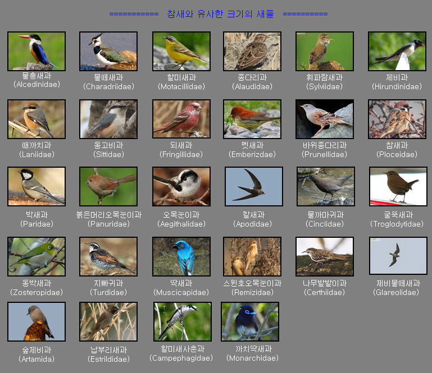The image size is (432, 373).
Task: Click the 종다리과 (Alaudidae) caption
Action: (x=252, y=82)
